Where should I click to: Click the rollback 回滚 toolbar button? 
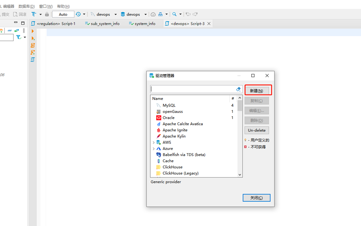pos(20,14)
